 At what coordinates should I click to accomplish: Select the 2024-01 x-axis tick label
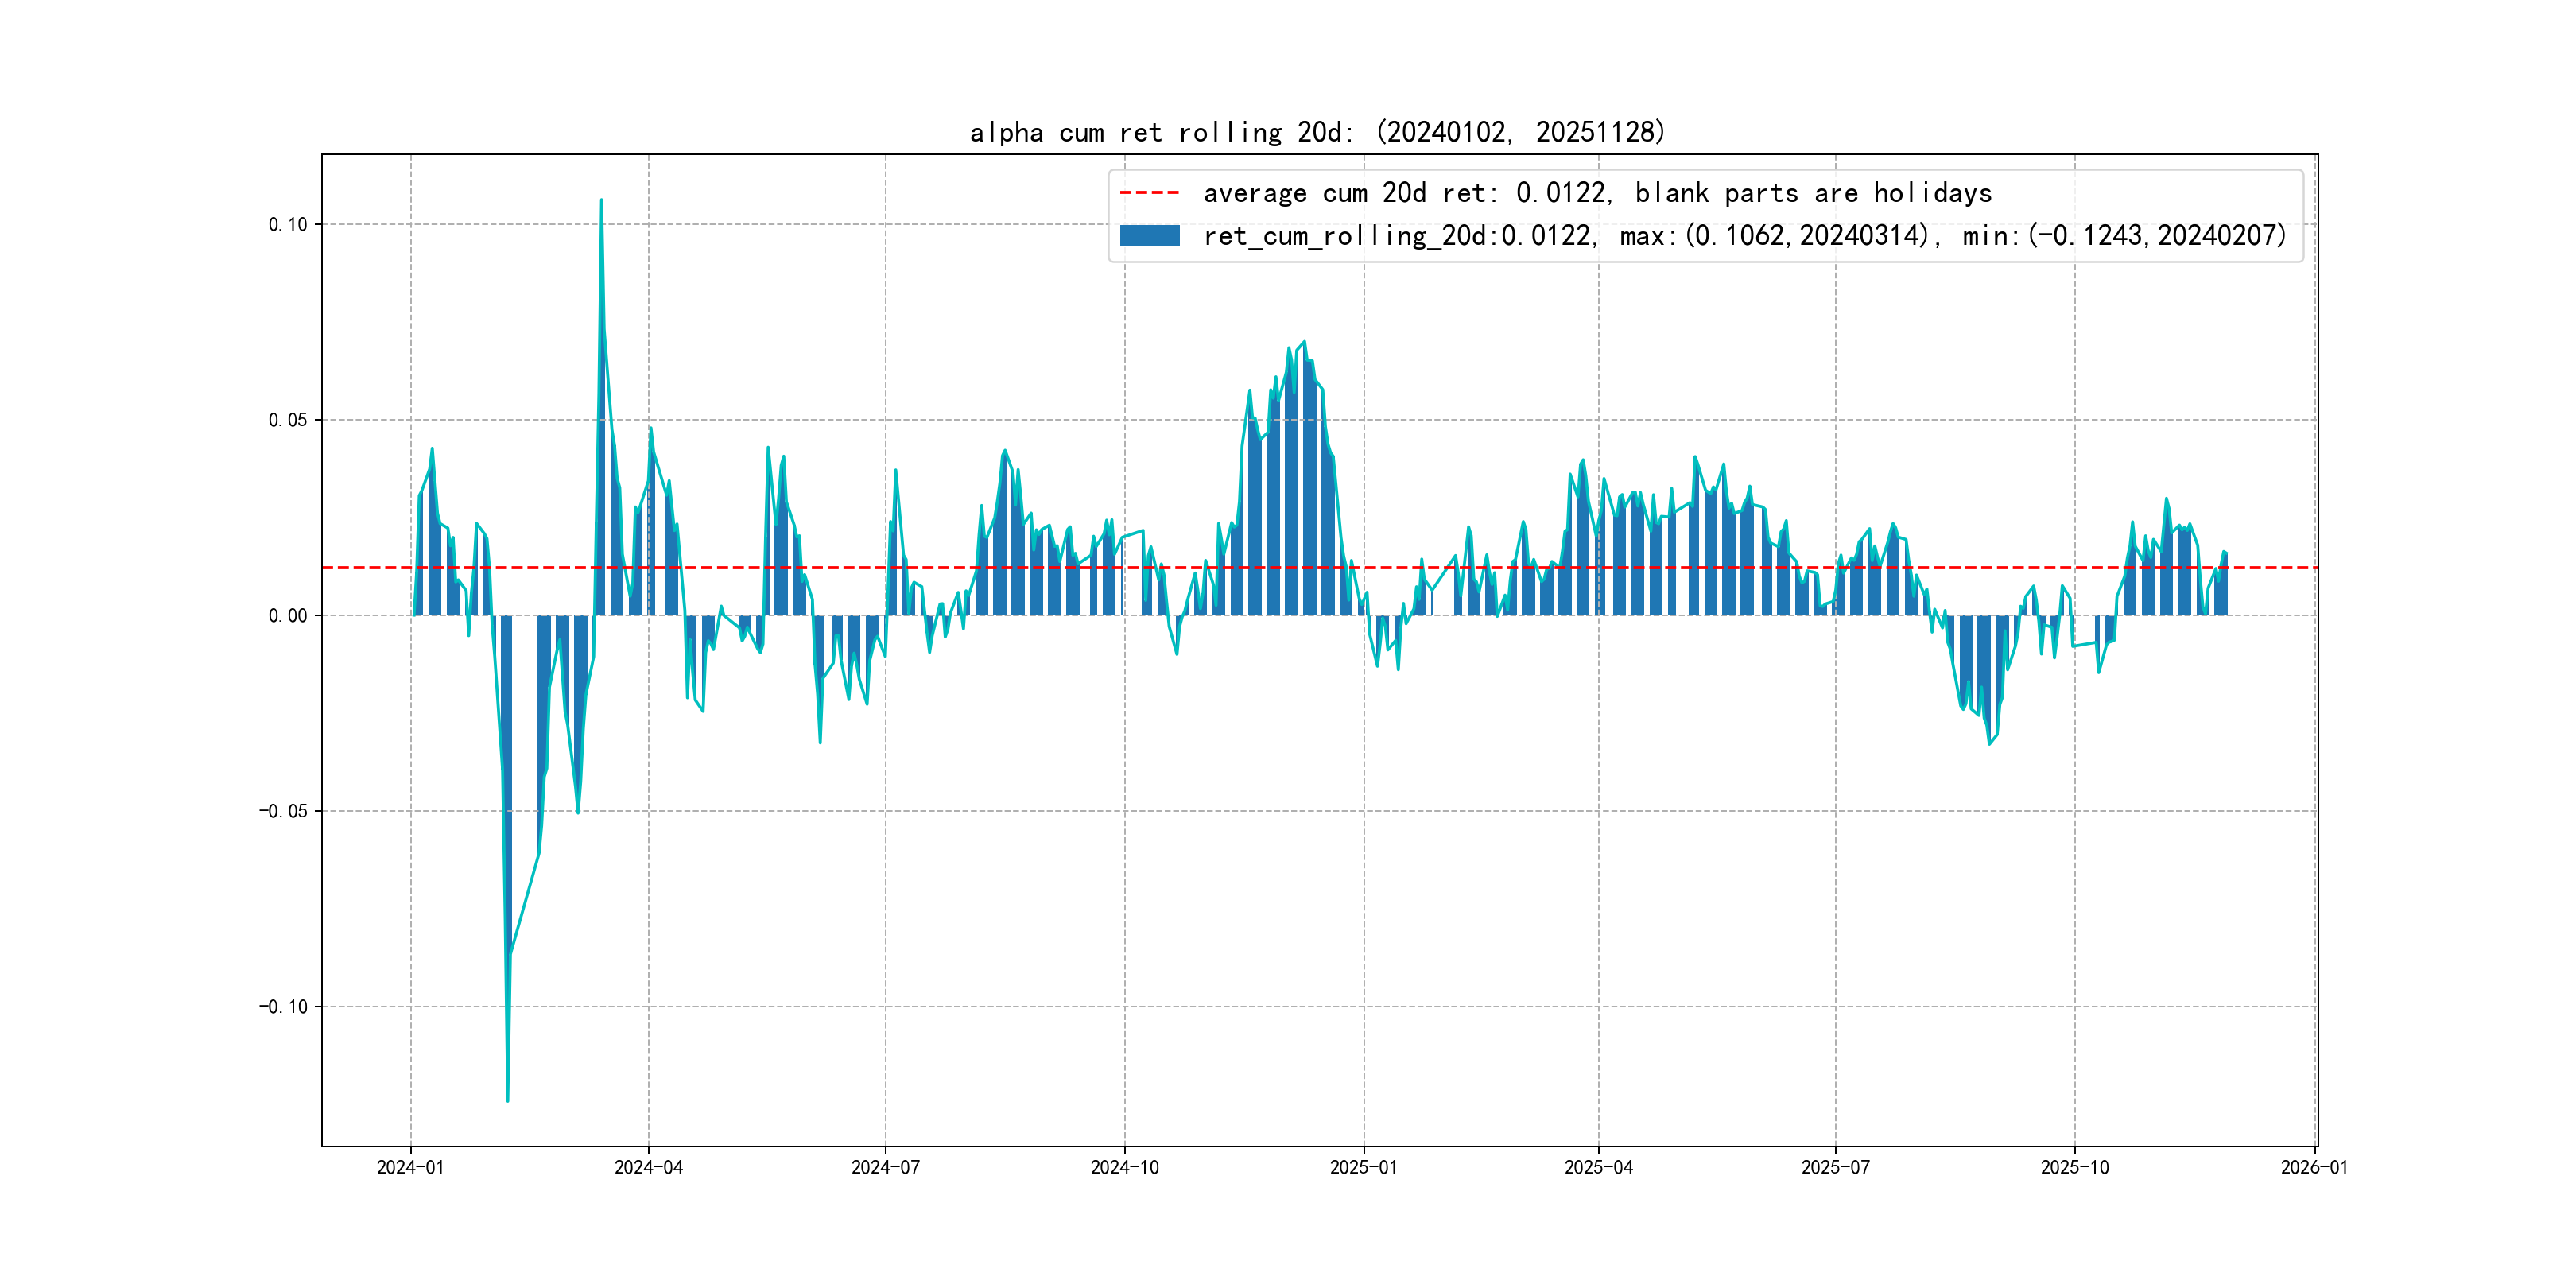(x=410, y=1167)
